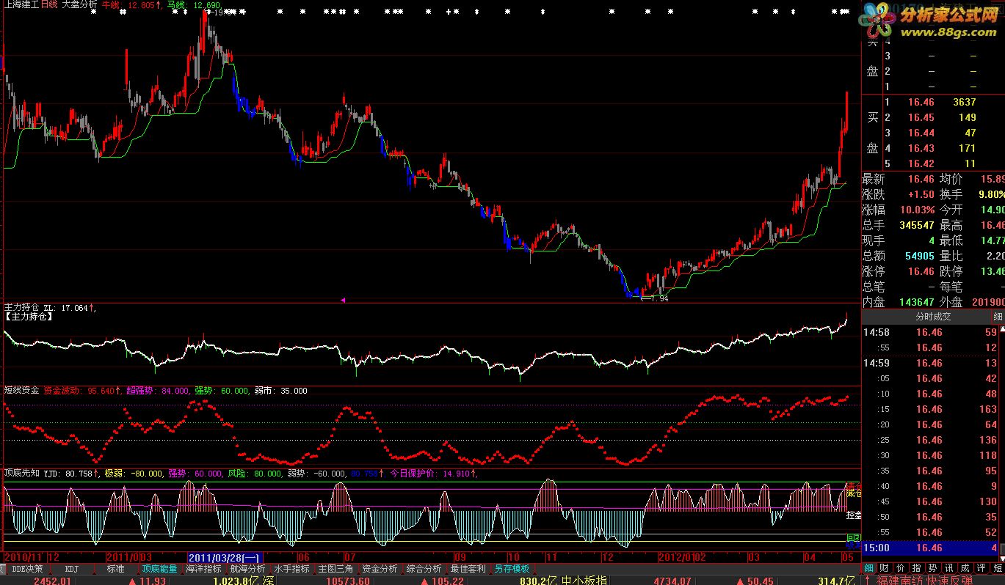Viewport: 1005px width, 585px height.
Task: Click the 2012/0 date label on time axis
Action: [x=676, y=559]
